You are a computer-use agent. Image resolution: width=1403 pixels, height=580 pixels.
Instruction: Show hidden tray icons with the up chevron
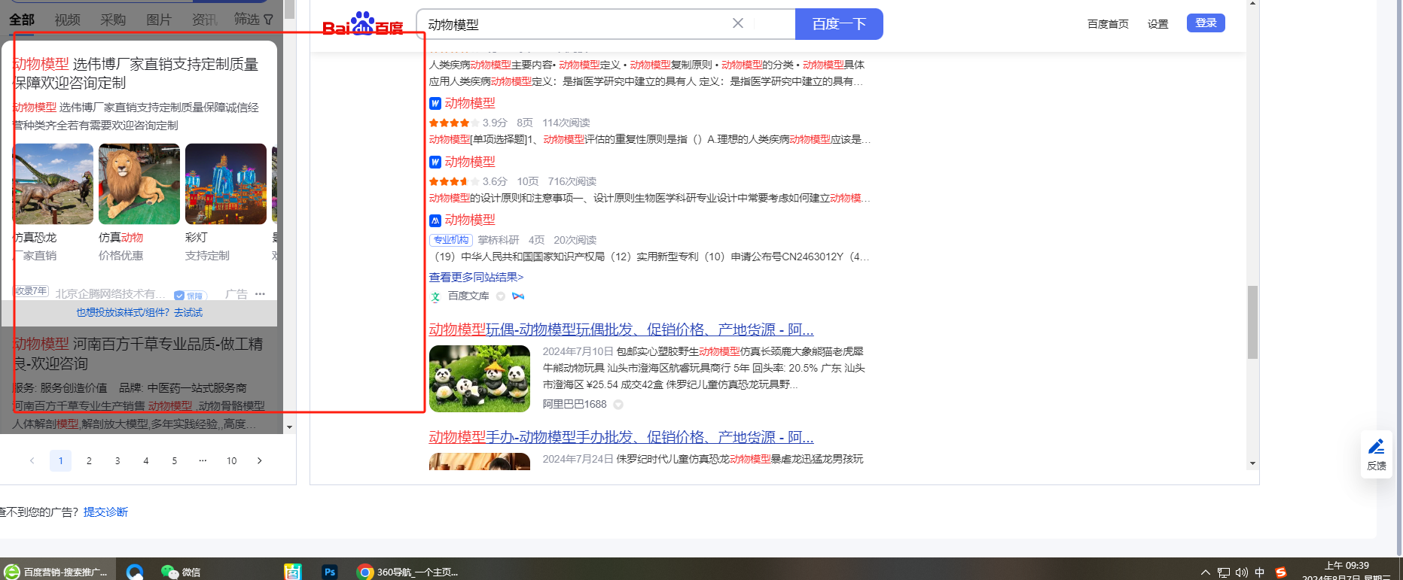click(x=1205, y=572)
